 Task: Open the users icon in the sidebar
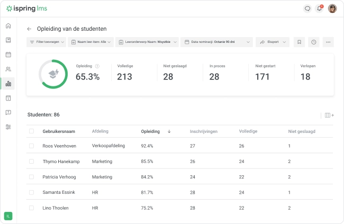(x=8, y=69)
